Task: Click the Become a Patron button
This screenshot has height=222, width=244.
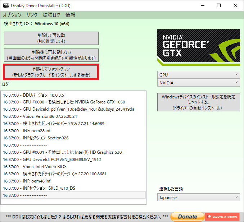Action: [x=222, y=217]
